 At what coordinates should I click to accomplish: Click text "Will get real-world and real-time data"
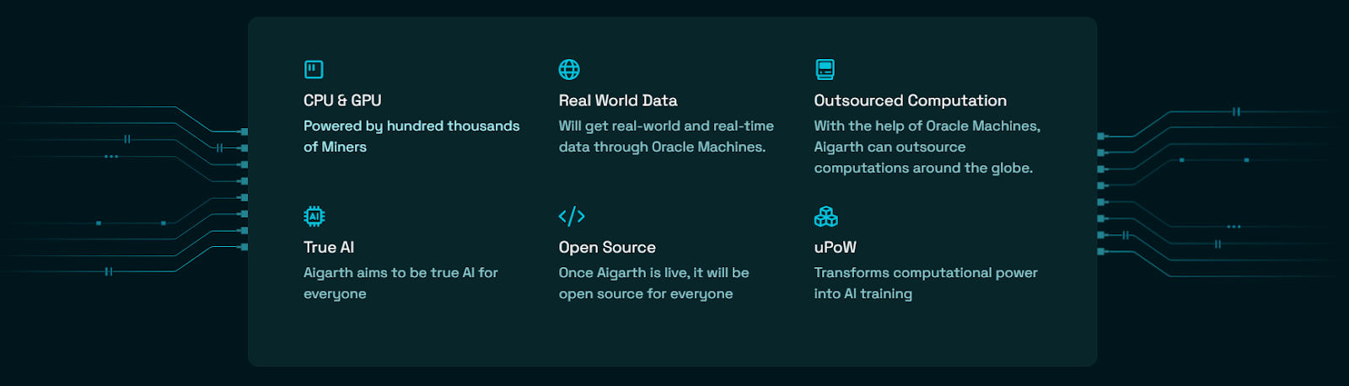point(666,136)
